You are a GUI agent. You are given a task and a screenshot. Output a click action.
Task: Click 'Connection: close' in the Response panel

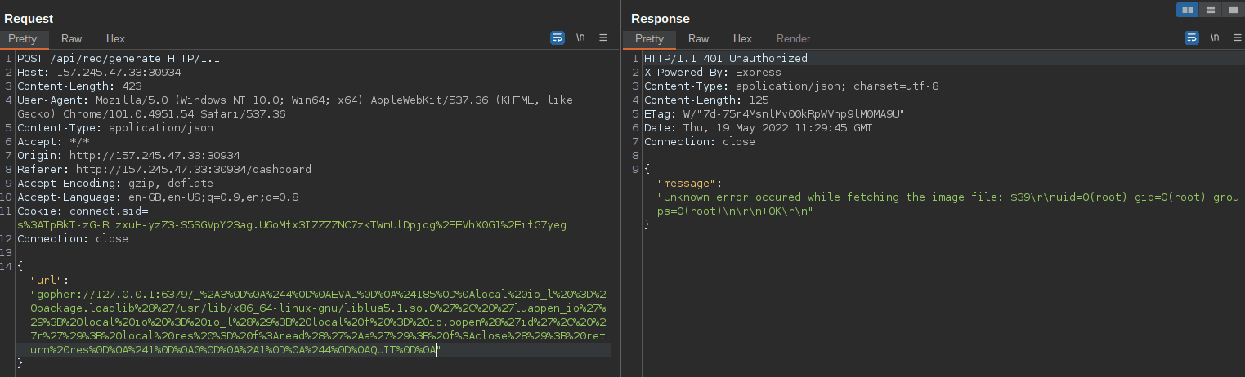[x=700, y=142]
